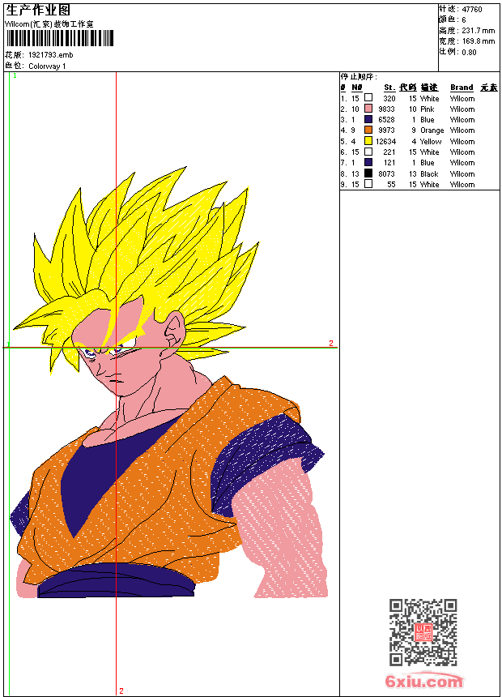The height and width of the screenshot is (697, 502).
Task: Select stitch count '6528' in row 3
Action: pyautogui.click(x=386, y=120)
